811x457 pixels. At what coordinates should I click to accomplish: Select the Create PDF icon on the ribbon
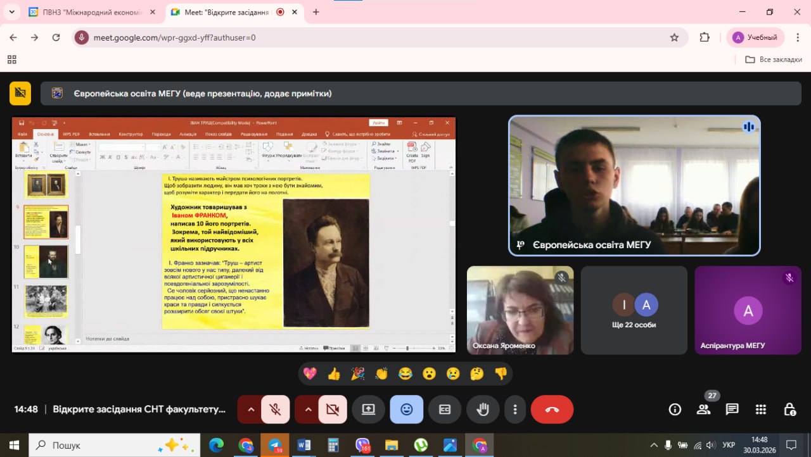click(413, 152)
